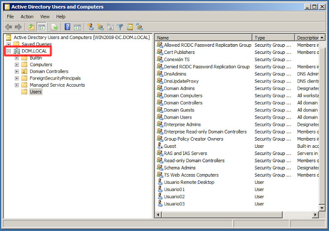
Task: Select the Users container in tree
Action: 35,92
